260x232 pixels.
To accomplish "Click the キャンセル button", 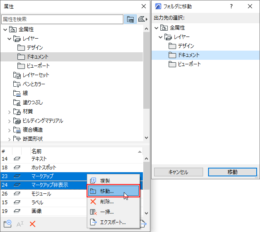I will [179, 172].
